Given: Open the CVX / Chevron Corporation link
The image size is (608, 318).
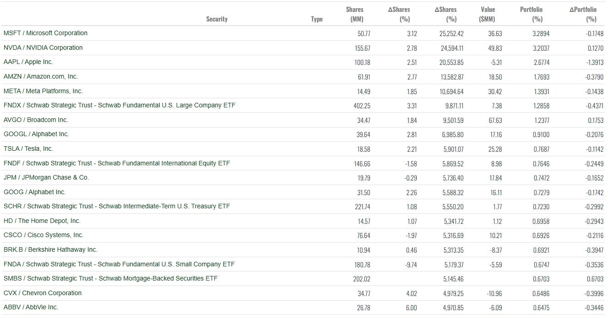Looking at the screenshot, I should pos(43,293).
